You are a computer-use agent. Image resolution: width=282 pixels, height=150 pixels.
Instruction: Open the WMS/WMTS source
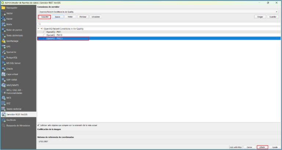click(x=12, y=85)
